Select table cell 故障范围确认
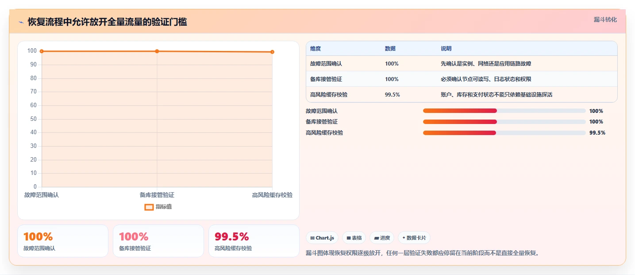 (x=326, y=64)
